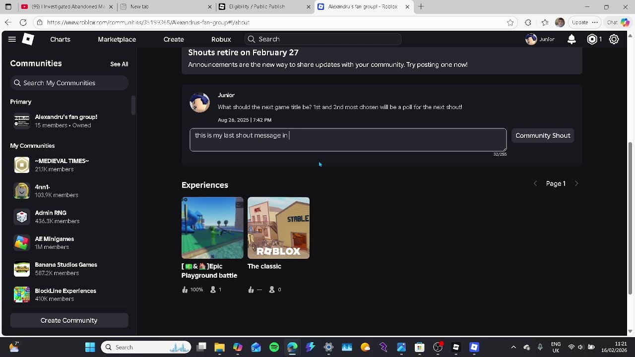Click the shout message text box
Viewport: 635px width, 357px height.
[x=348, y=140]
